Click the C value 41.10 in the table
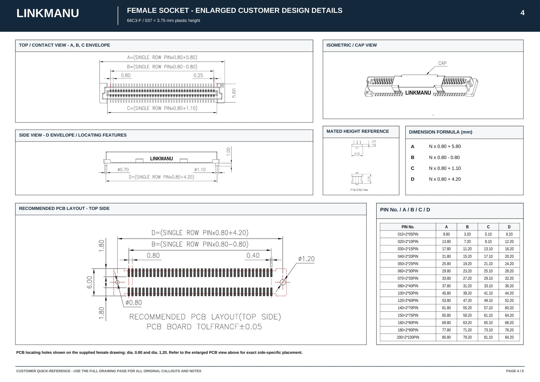Viewport: 540px width, 382px height. point(488,293)
